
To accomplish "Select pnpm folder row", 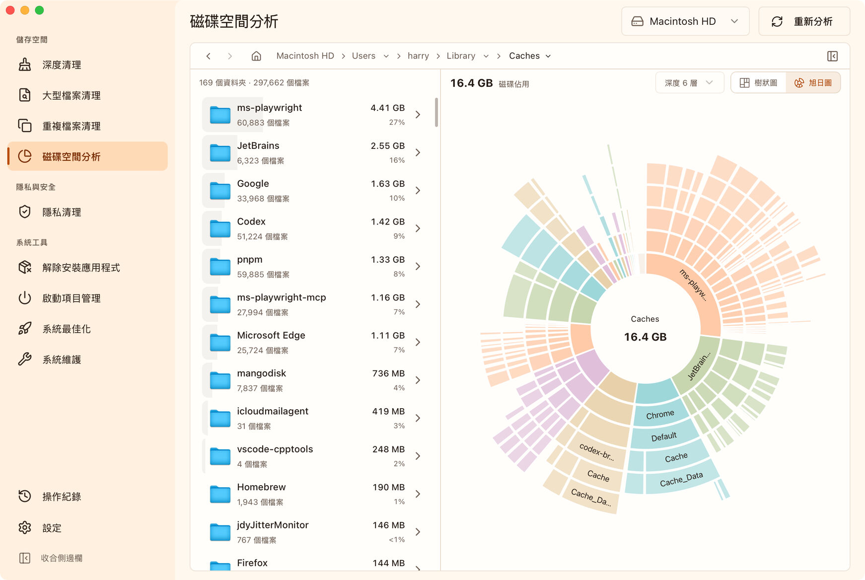I will pos(314,267).
